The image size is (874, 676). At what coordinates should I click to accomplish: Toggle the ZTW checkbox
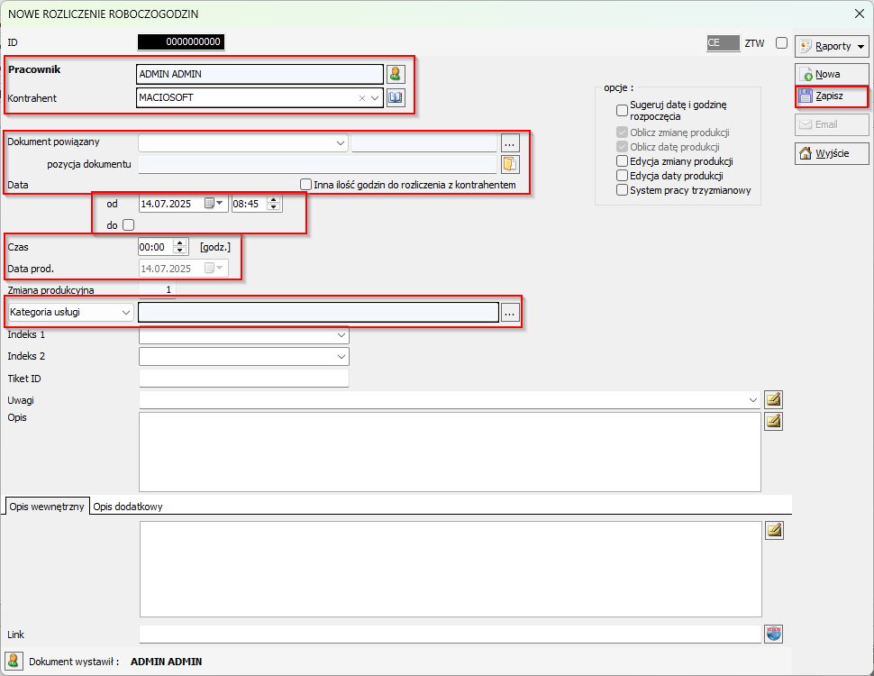pyautogui.click(x=781, y=42)
